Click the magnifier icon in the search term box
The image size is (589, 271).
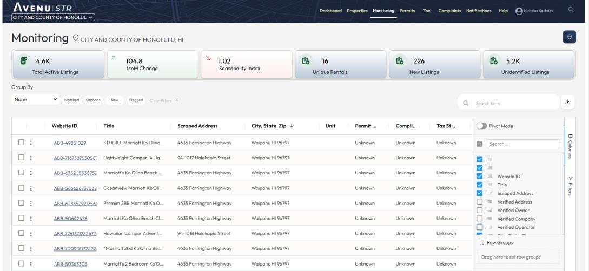pos(466,103)
